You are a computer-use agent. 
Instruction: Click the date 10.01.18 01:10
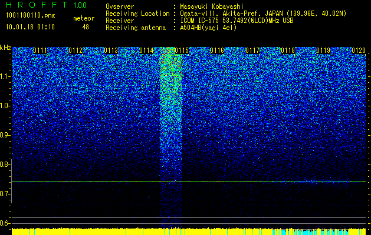click(30, 27)
